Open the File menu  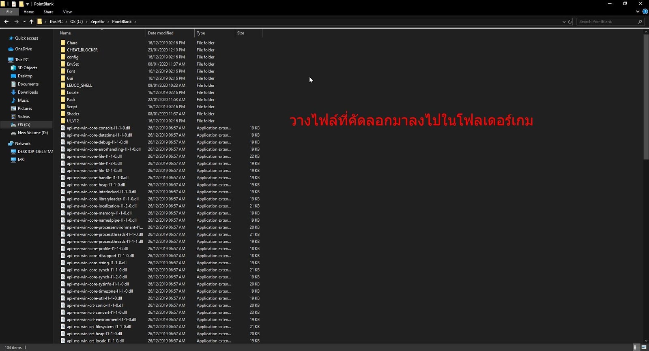(x=9, y=12)
